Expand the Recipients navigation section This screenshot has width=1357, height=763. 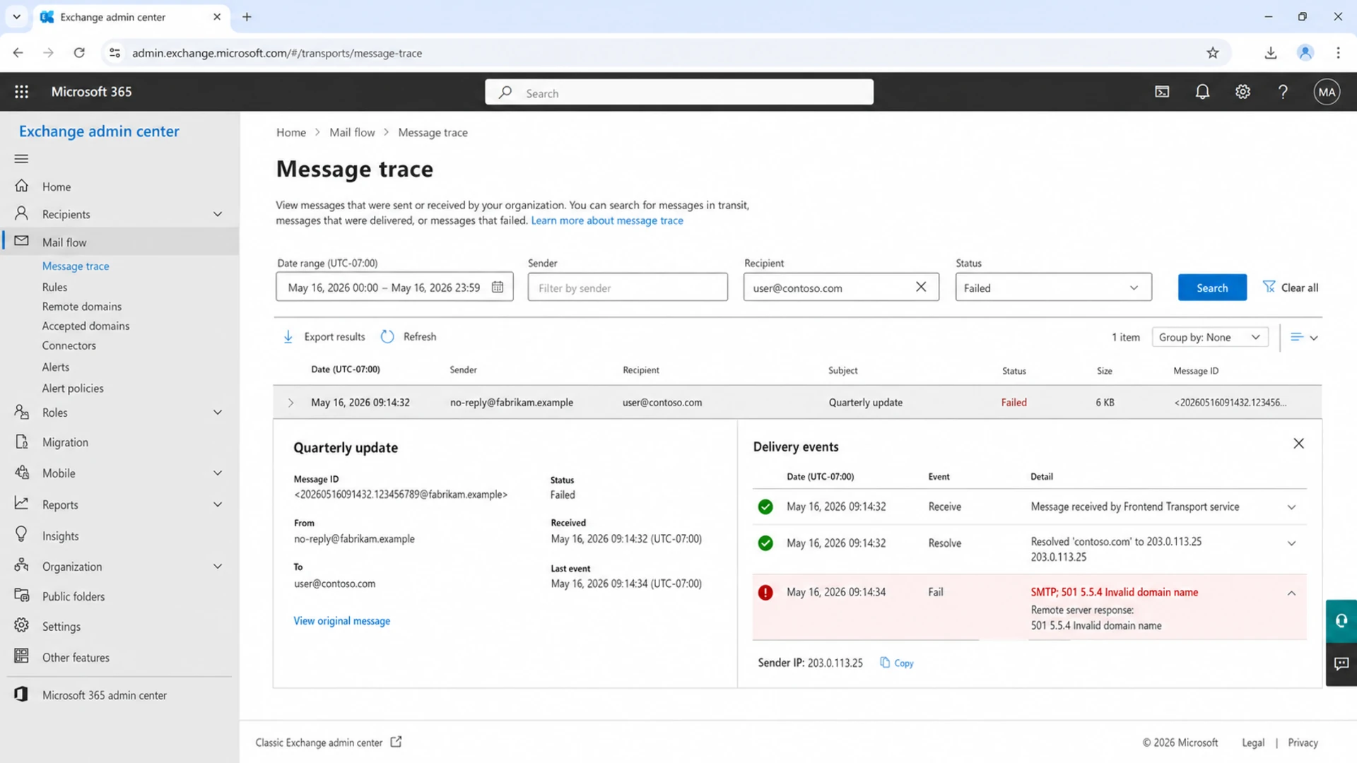pyautogui.click(x=218, y=214)
